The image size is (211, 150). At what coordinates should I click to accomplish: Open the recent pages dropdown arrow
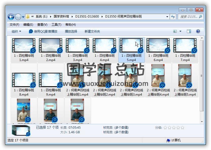pyautogui.click(x=23, y=17)
